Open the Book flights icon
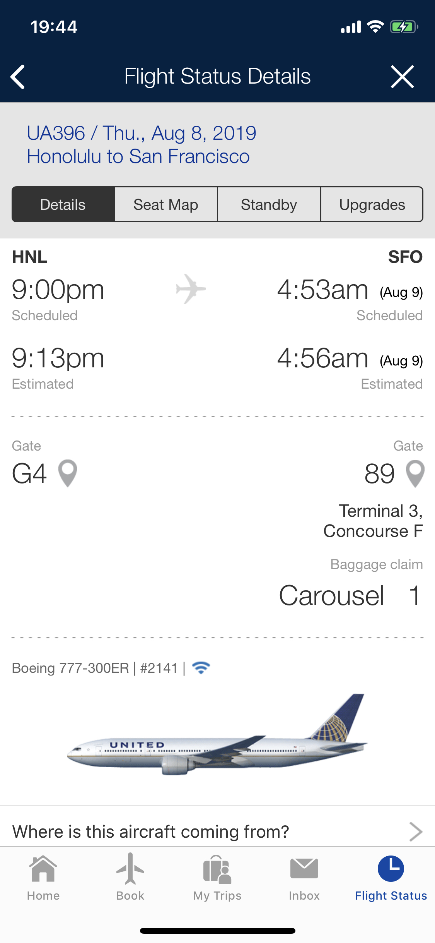Viewport: 435px width, 943px height. coord(130,869)
